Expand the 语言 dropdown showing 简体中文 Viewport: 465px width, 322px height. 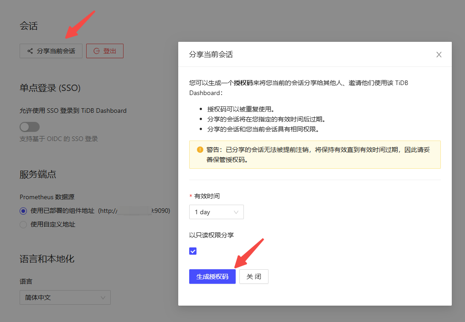(65, 297)
